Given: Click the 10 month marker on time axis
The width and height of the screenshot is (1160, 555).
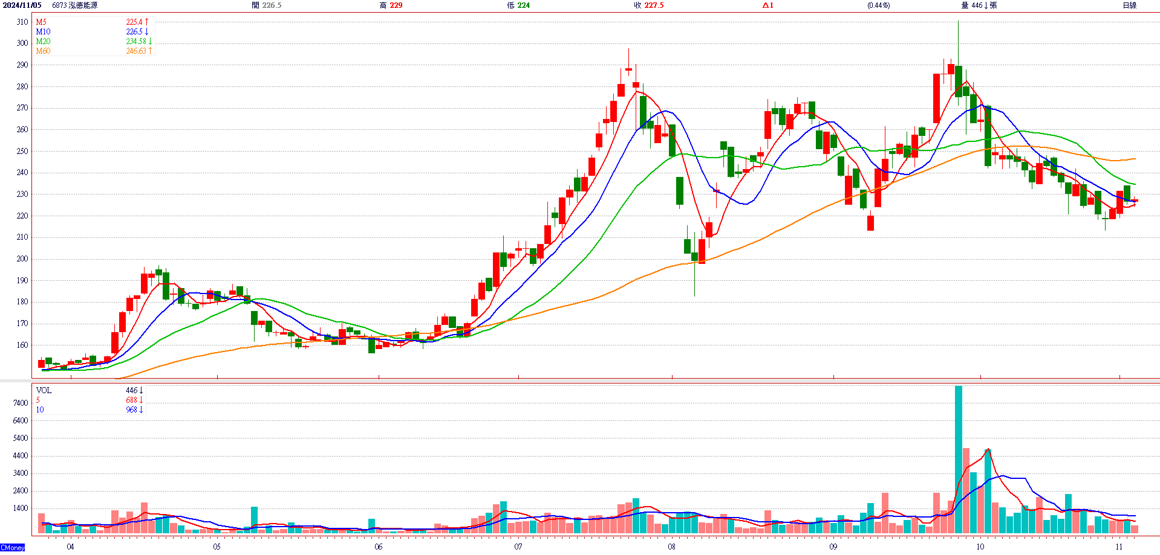Looking at the screenshot, I should point(980,547).
